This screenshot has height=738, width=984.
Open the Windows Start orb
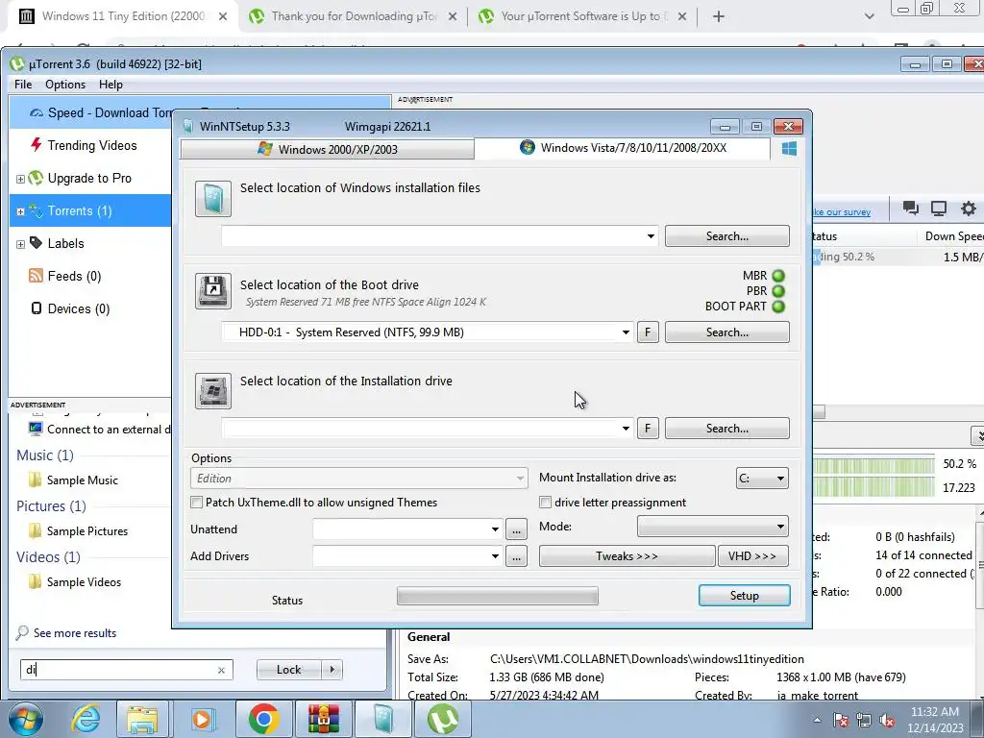(25, 719)
